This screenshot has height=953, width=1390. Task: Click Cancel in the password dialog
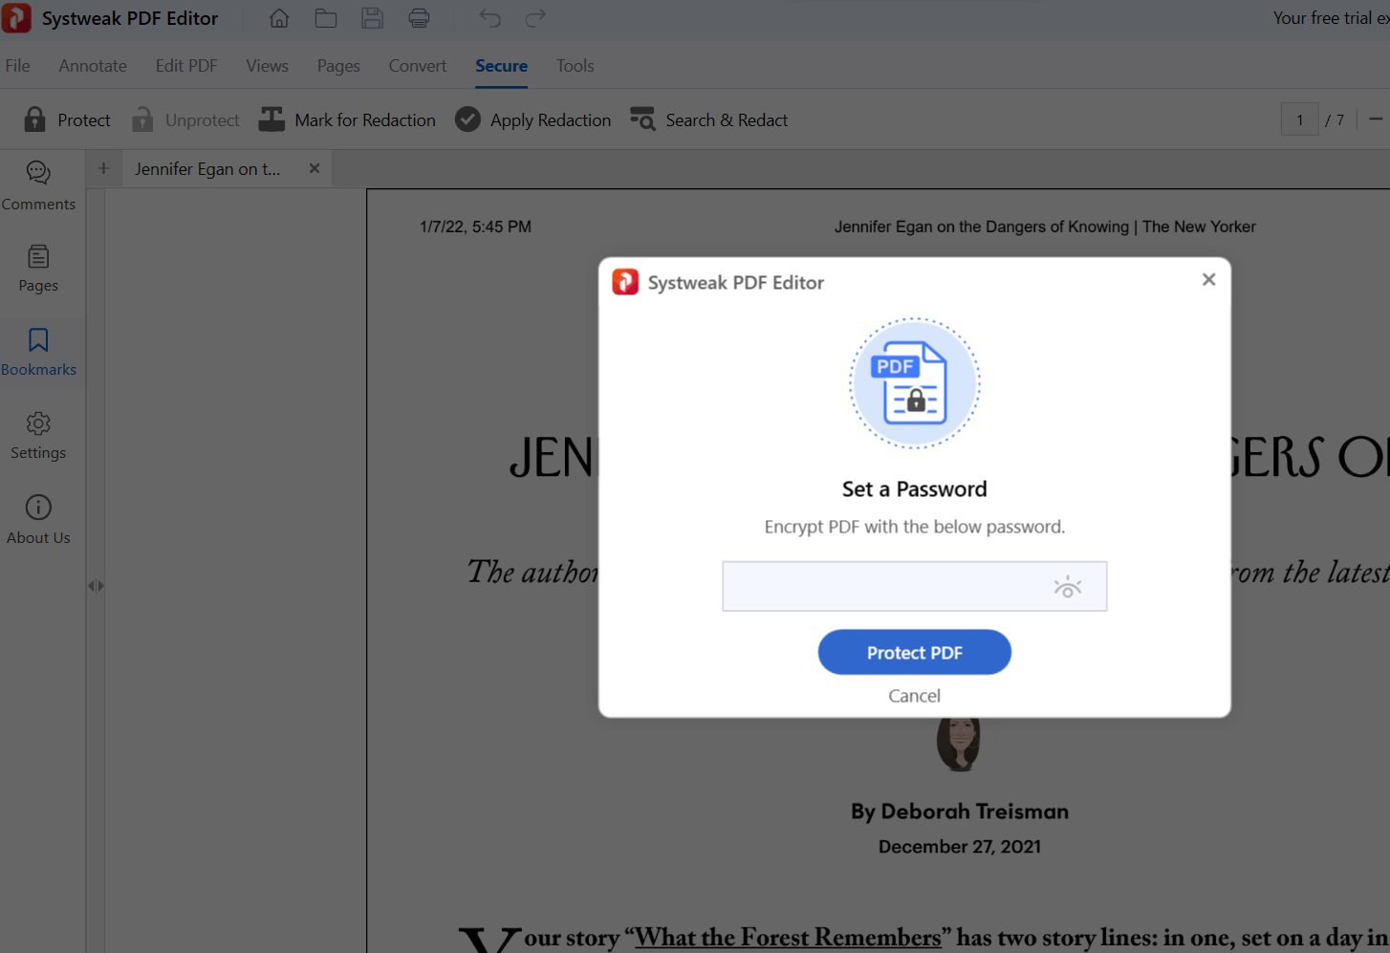point(915,696)
